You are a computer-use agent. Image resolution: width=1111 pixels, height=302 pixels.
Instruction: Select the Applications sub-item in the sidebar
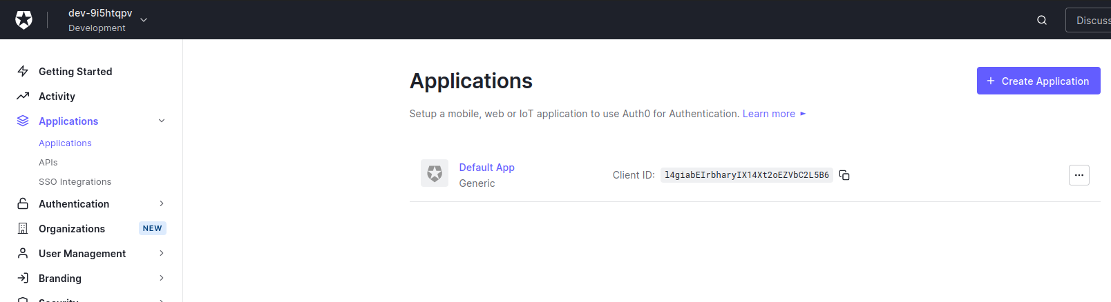[65, 143]
